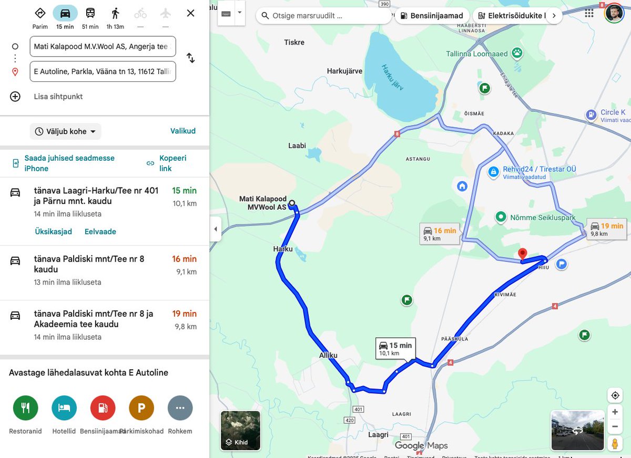Click the 16 min route label on map
Viewport: 631px width, 458px height.
pyautogui.click(x=440, y=234)
